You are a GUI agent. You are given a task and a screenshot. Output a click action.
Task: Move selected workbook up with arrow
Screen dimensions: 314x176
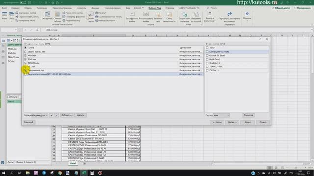(51, 115)
